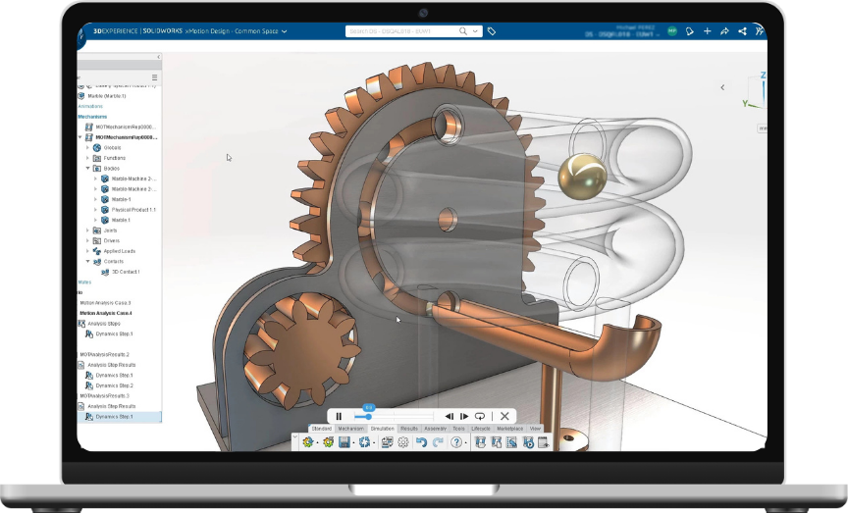Open the network/community share icon in top bar
This screenshot has width=848, height=513.
tap(743, 31)
